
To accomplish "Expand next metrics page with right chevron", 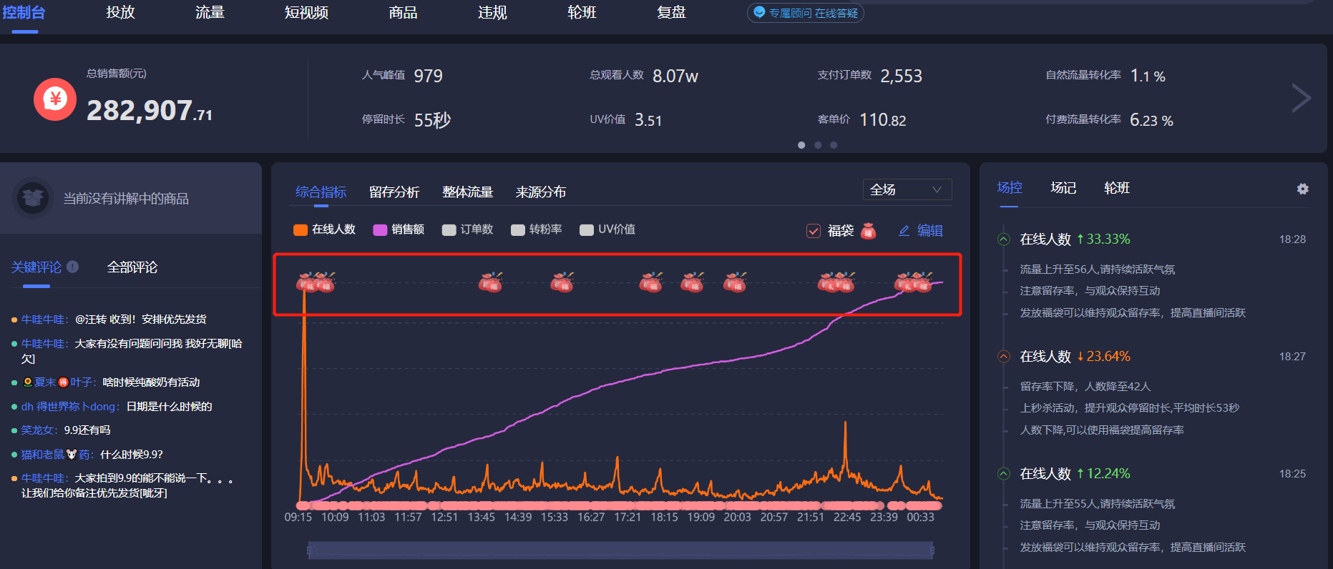I will pos(1300,98).
